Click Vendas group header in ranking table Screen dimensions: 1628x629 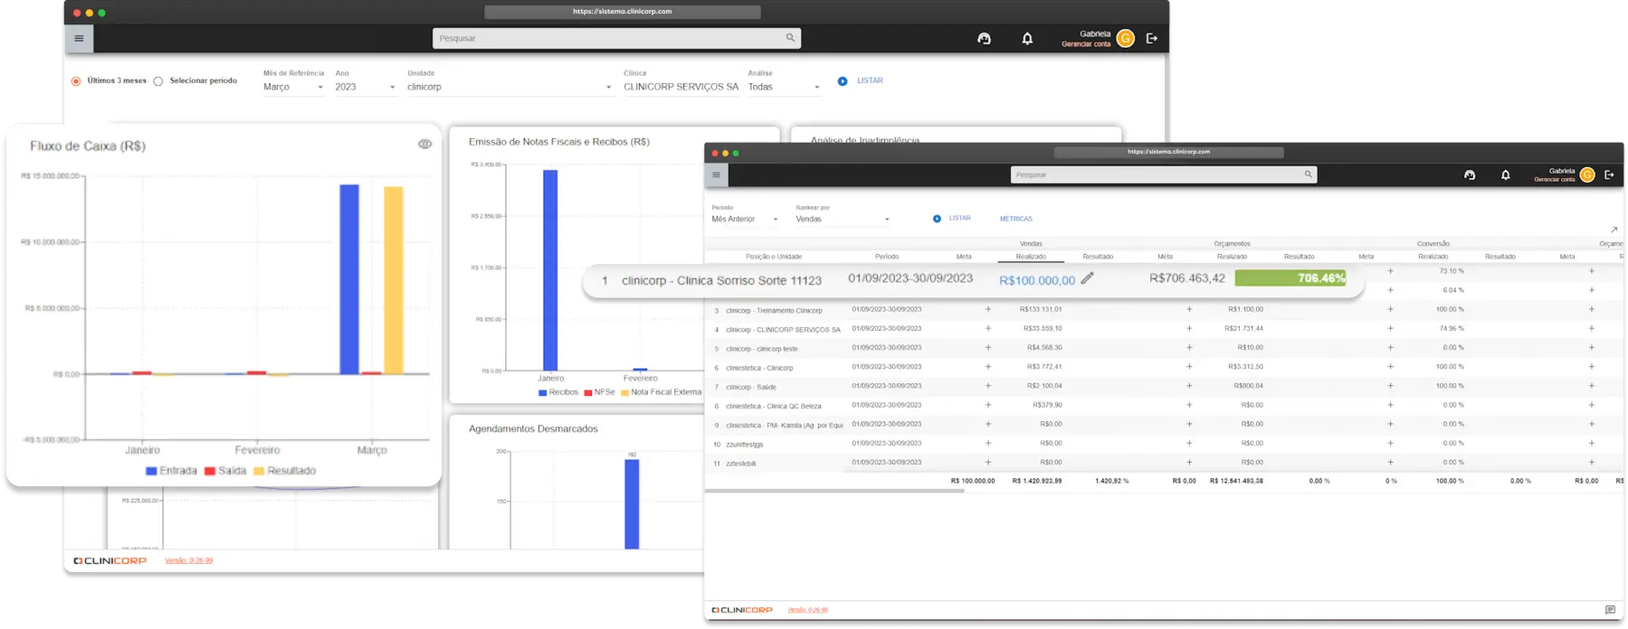tap(1031, 243)
